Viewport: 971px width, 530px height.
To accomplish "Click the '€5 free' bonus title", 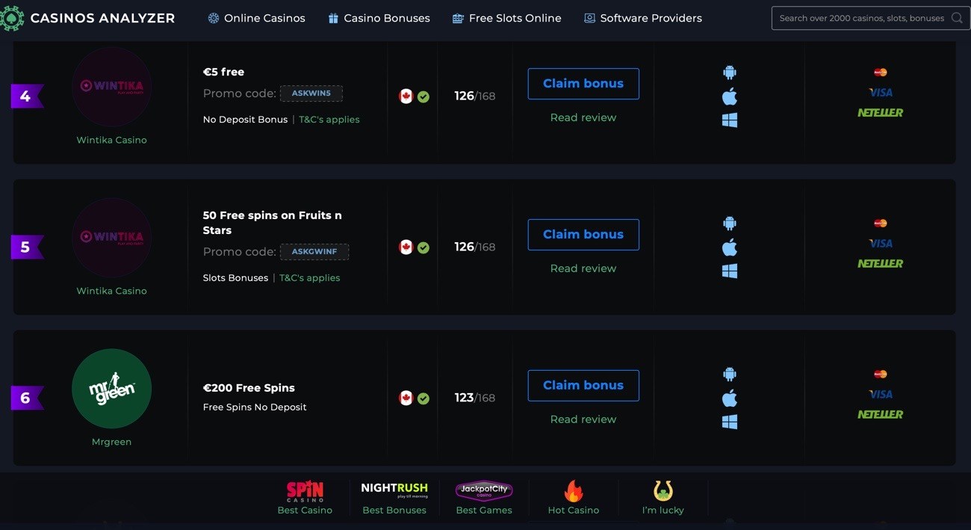I will point(224,72).
